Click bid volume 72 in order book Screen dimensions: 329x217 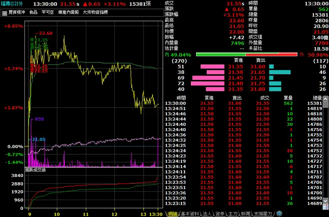181,84
